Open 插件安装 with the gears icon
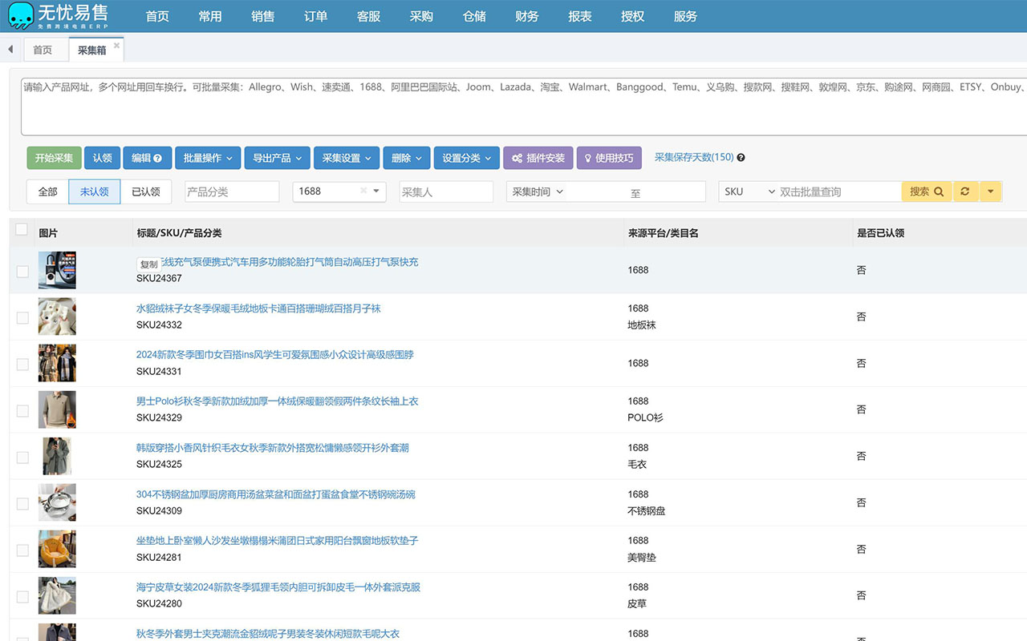This screenshot has height=641, width=1027. 538,158
